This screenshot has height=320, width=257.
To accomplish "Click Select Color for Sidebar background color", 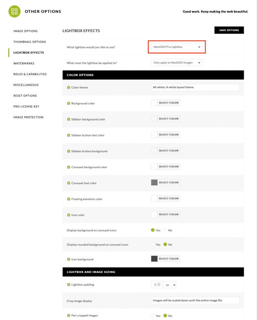I will (169, 119).
